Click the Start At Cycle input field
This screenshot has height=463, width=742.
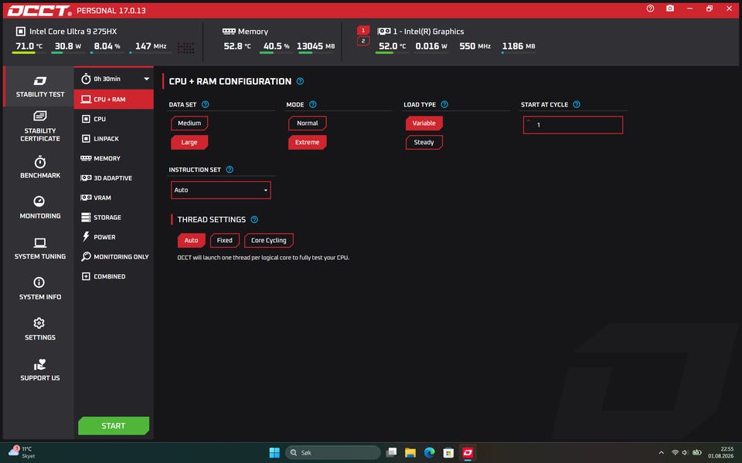(x=573, y=125)
